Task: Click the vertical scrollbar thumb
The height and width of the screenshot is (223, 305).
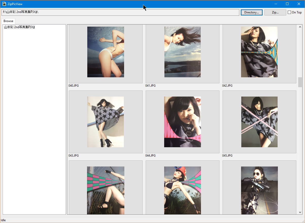Action: point(300,82)
